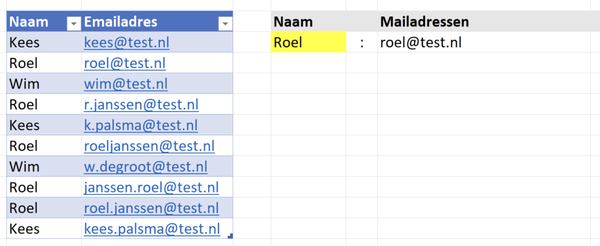Open the r.janssen@test.nl email link

click(x=141, y=105)
